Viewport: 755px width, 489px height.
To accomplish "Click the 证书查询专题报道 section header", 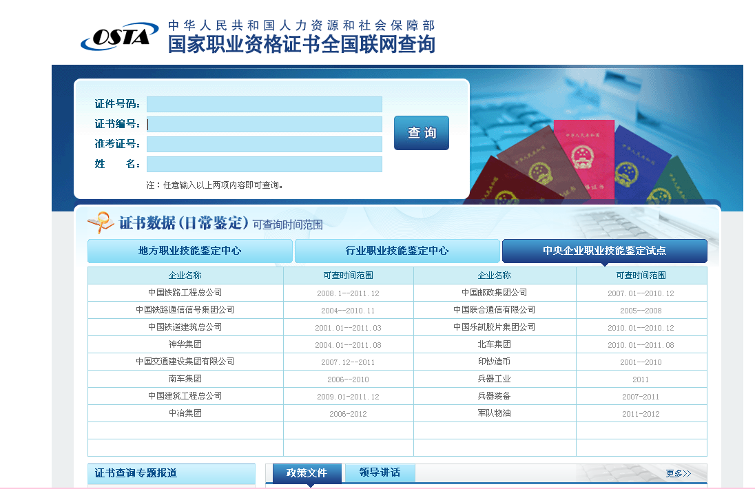I will tap(136, 473).
